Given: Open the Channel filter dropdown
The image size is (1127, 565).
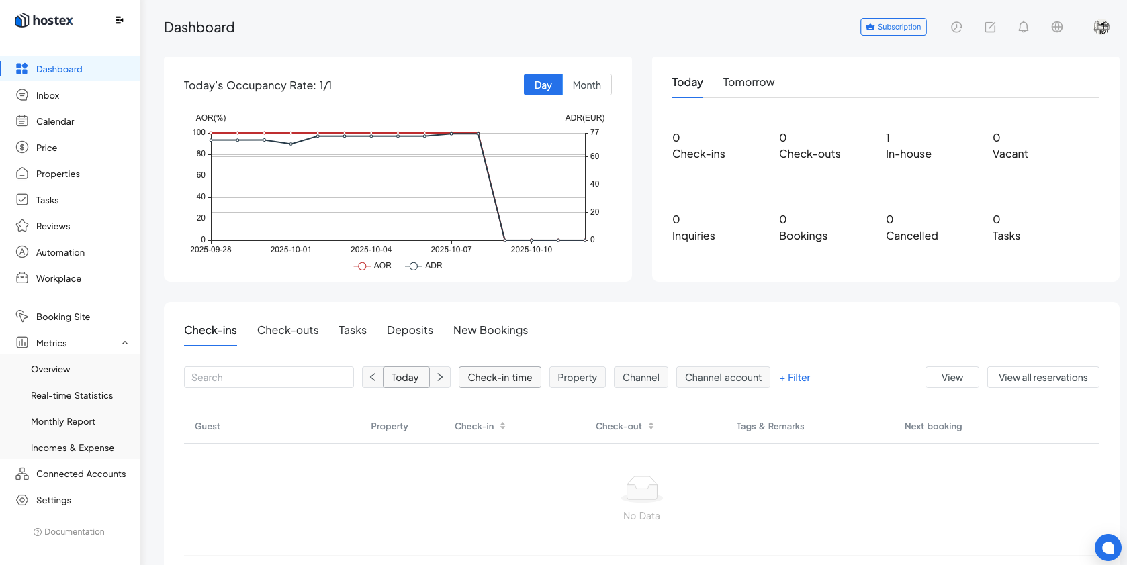Looking at the screenshot, I should [x=640, y=378].
